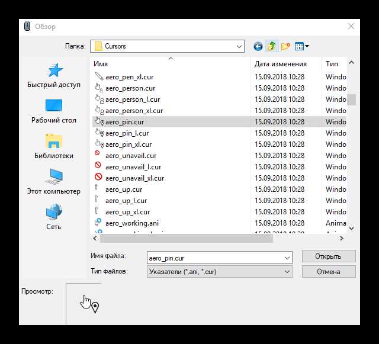This screenshot has width=379, height=344.
Task: Select file name aero_up.cur
Action: (124, 189)
